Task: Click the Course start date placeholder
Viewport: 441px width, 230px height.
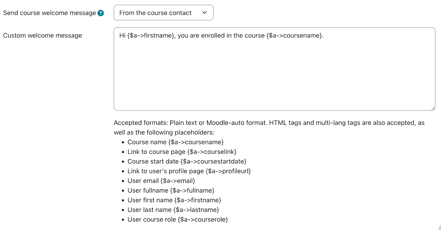Action: coord(187,161)
